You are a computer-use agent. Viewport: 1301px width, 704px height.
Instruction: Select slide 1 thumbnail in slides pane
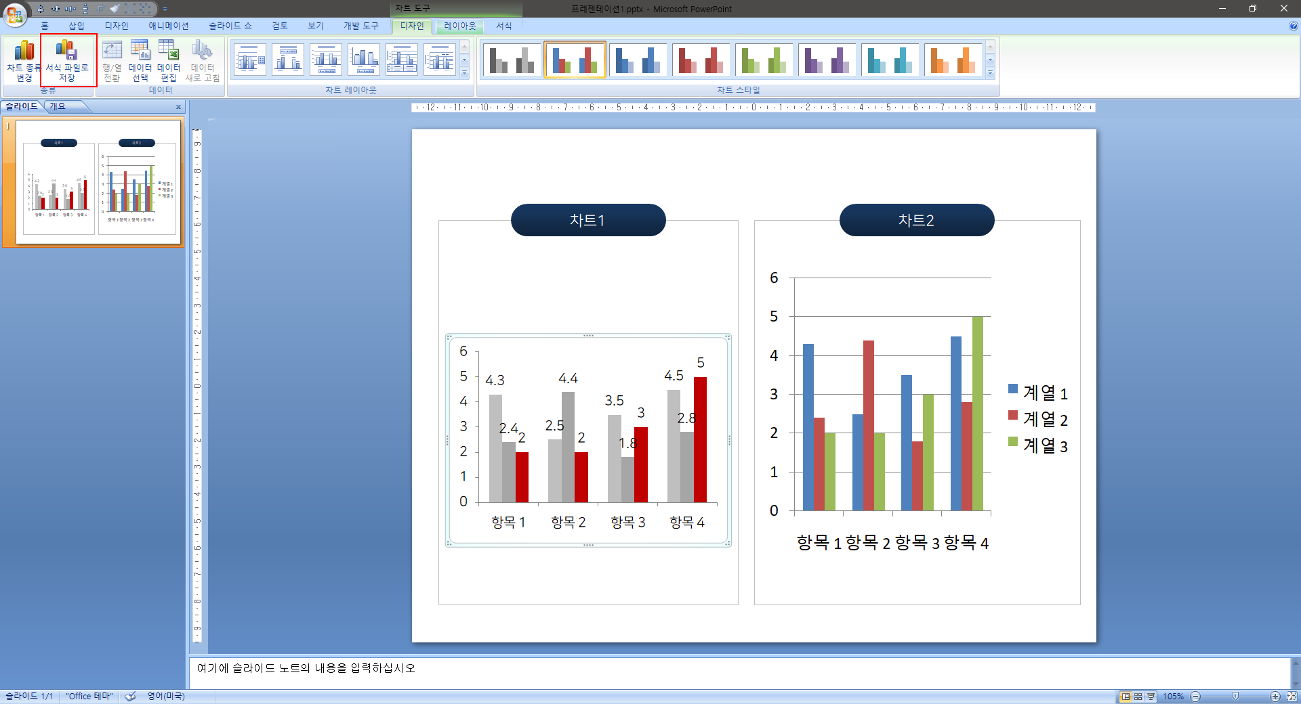98,181
